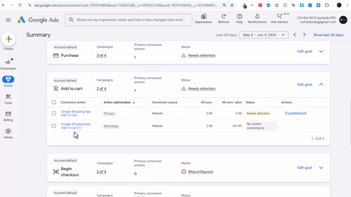Go to previous date range
The width and height of the screenshot is (351, 197).
[295, 35]
